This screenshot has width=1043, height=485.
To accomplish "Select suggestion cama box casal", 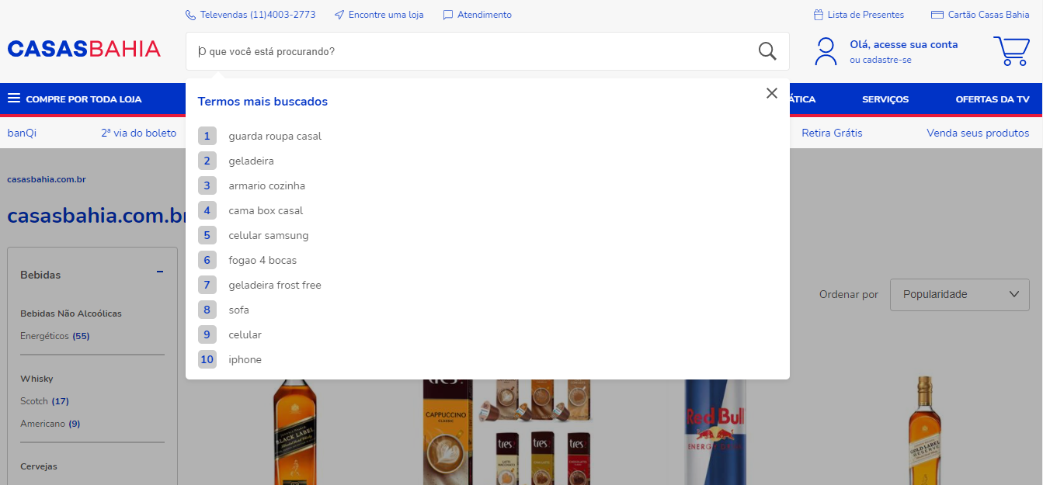I will (266, 210).
